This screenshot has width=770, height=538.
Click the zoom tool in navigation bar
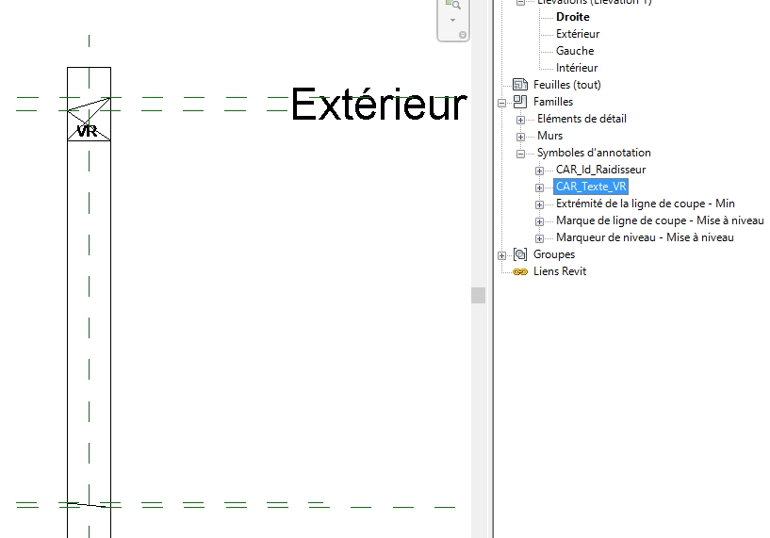pyautogui.click(x=452, y=5)
